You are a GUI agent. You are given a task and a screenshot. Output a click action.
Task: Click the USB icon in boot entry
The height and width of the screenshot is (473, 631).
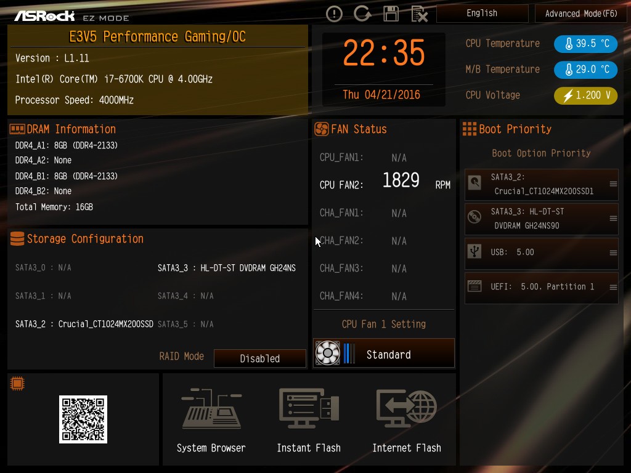475,251
